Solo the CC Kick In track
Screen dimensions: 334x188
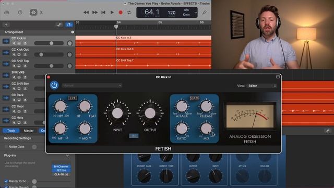(x=19, y=43)
